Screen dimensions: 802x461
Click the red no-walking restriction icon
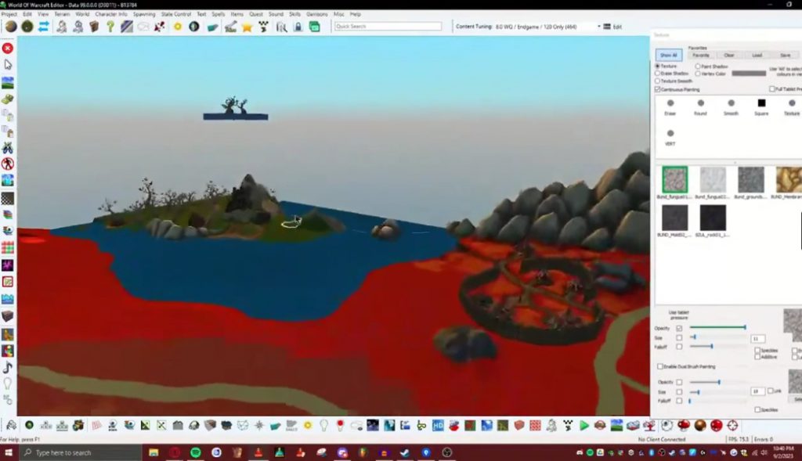click(x=8, y=164)
